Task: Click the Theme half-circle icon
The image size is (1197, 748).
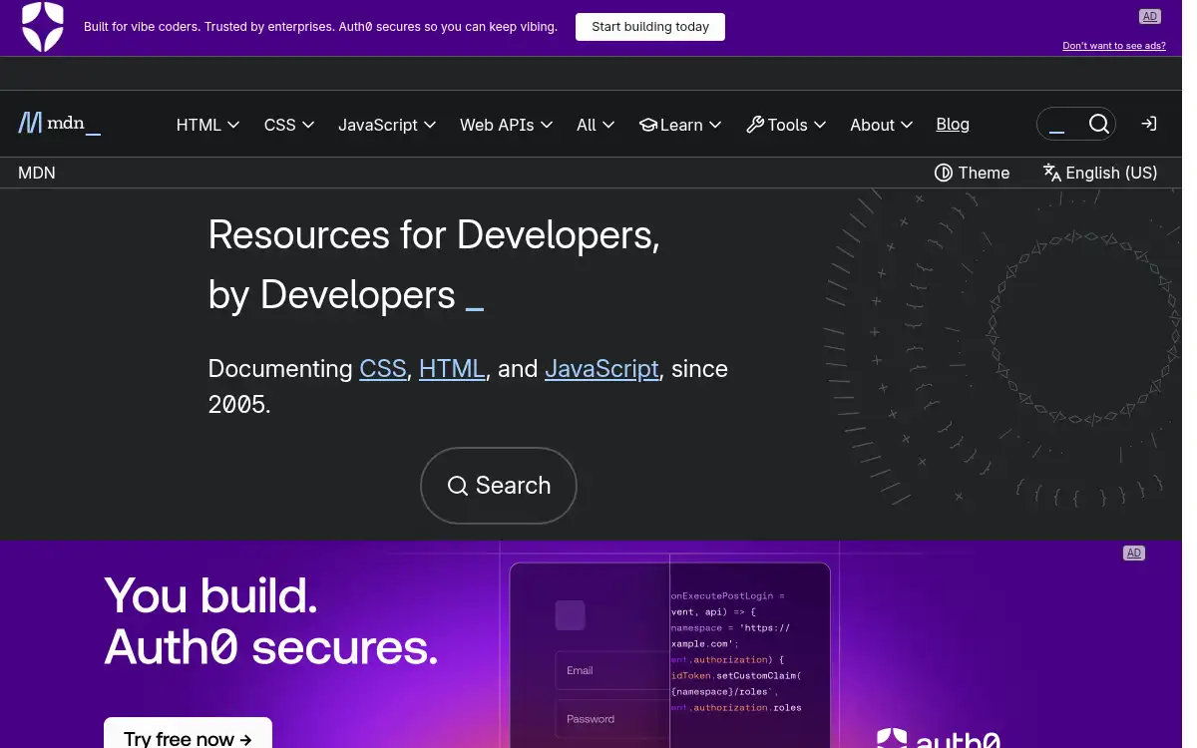Action: coord(943,173)
